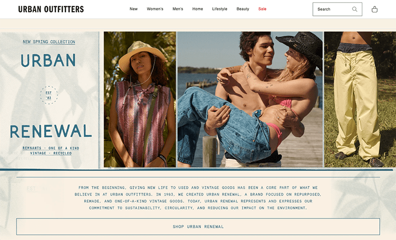Click Remnants One of a Kind text
The width and height of the screenshot is (396, 240).
[x=51, y=148]
